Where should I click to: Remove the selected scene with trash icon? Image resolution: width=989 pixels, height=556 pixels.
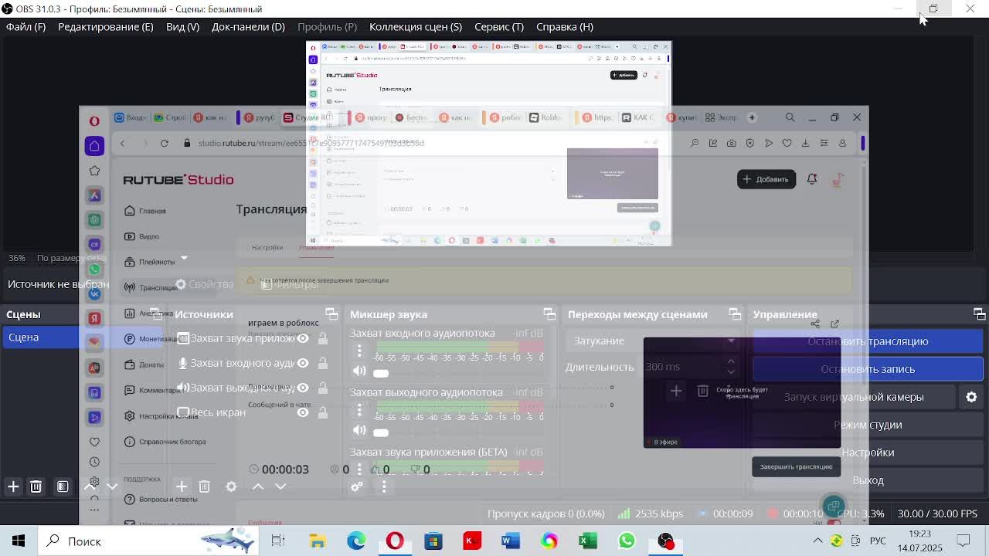point(36,486)
